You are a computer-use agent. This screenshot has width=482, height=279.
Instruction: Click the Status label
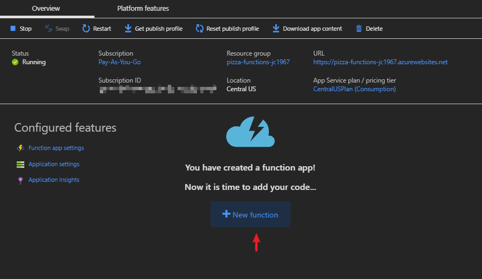point(21,53)
